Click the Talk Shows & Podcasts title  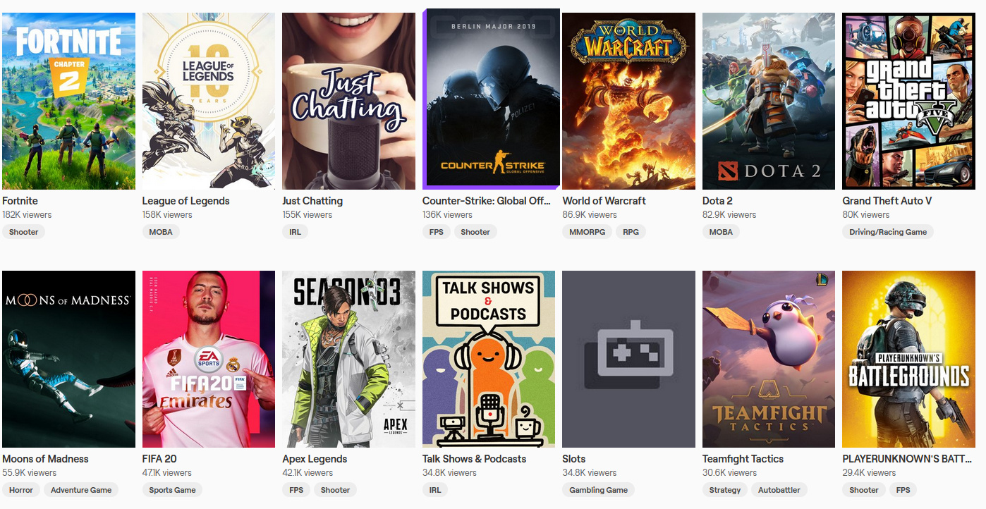coord(474,459)
